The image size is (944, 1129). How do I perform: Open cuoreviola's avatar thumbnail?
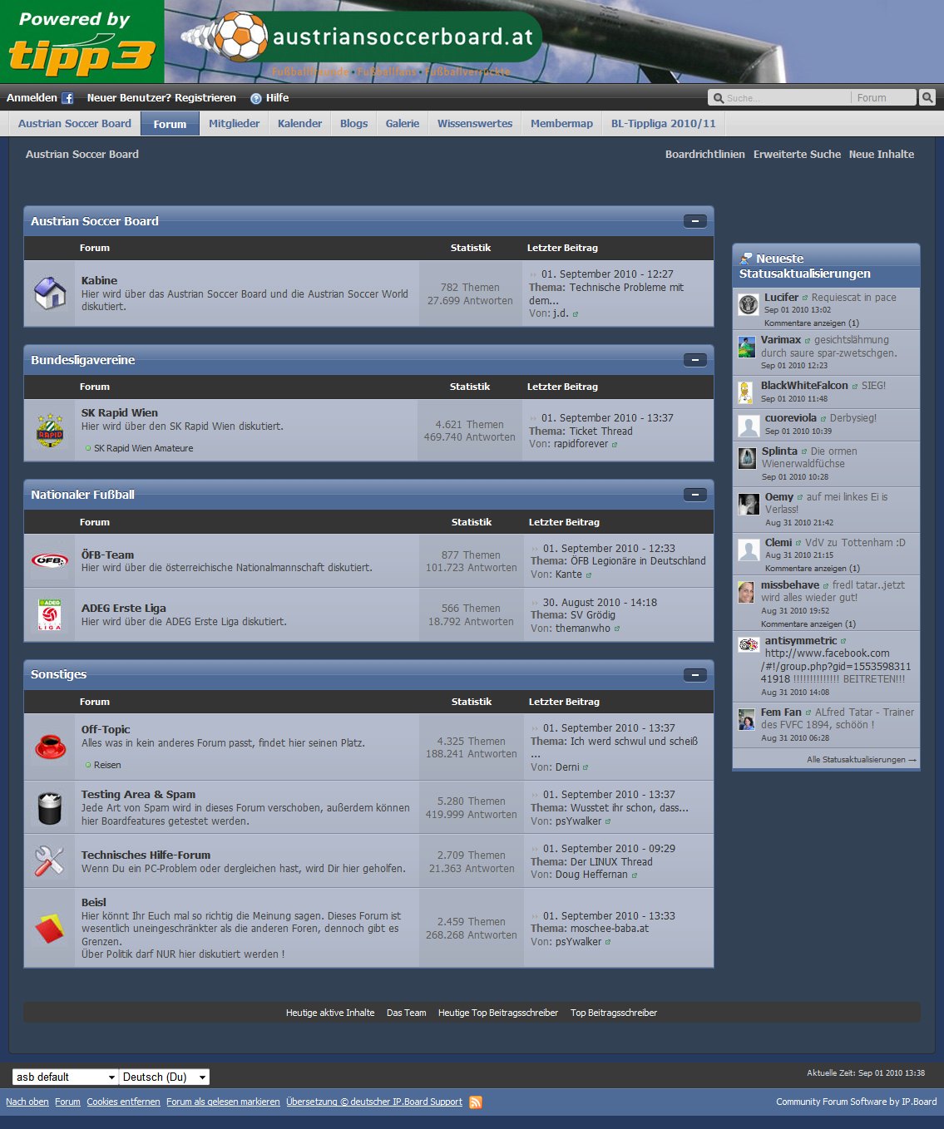tap(749, 426)
